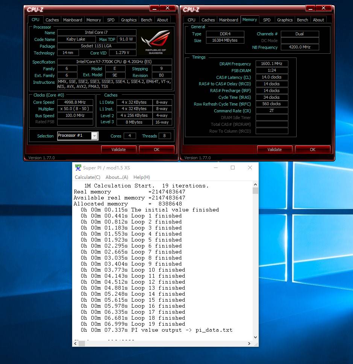Switch to the Graphics tab in right CPU-Z

coord(285,20)
